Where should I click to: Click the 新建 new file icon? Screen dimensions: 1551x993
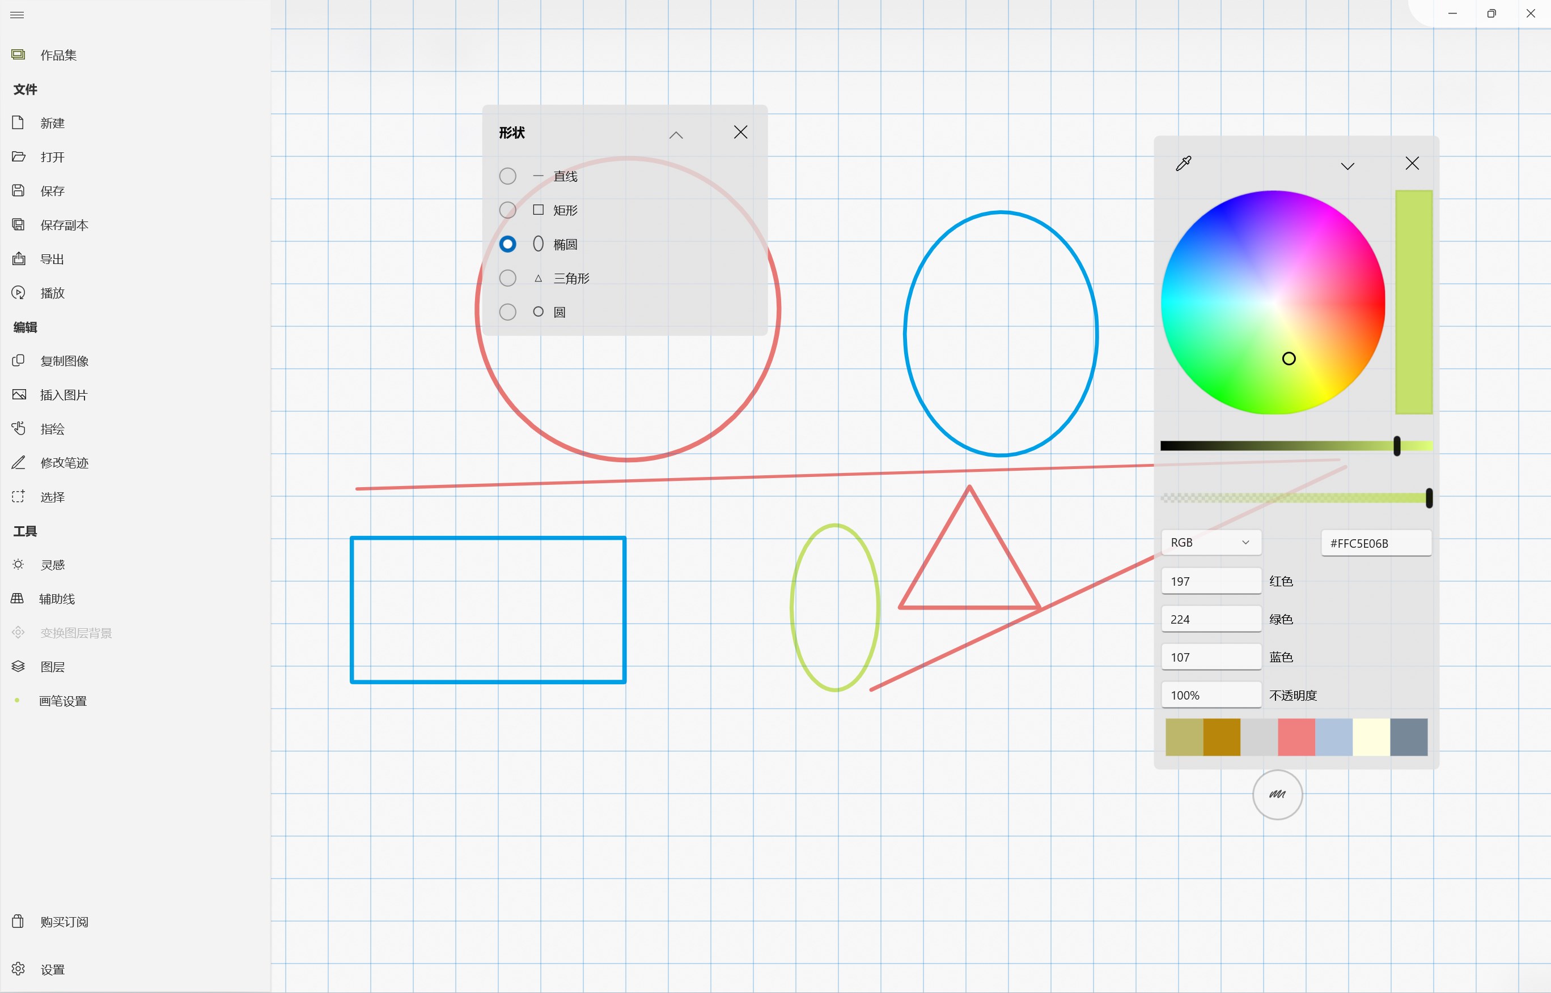pos(18,122)
